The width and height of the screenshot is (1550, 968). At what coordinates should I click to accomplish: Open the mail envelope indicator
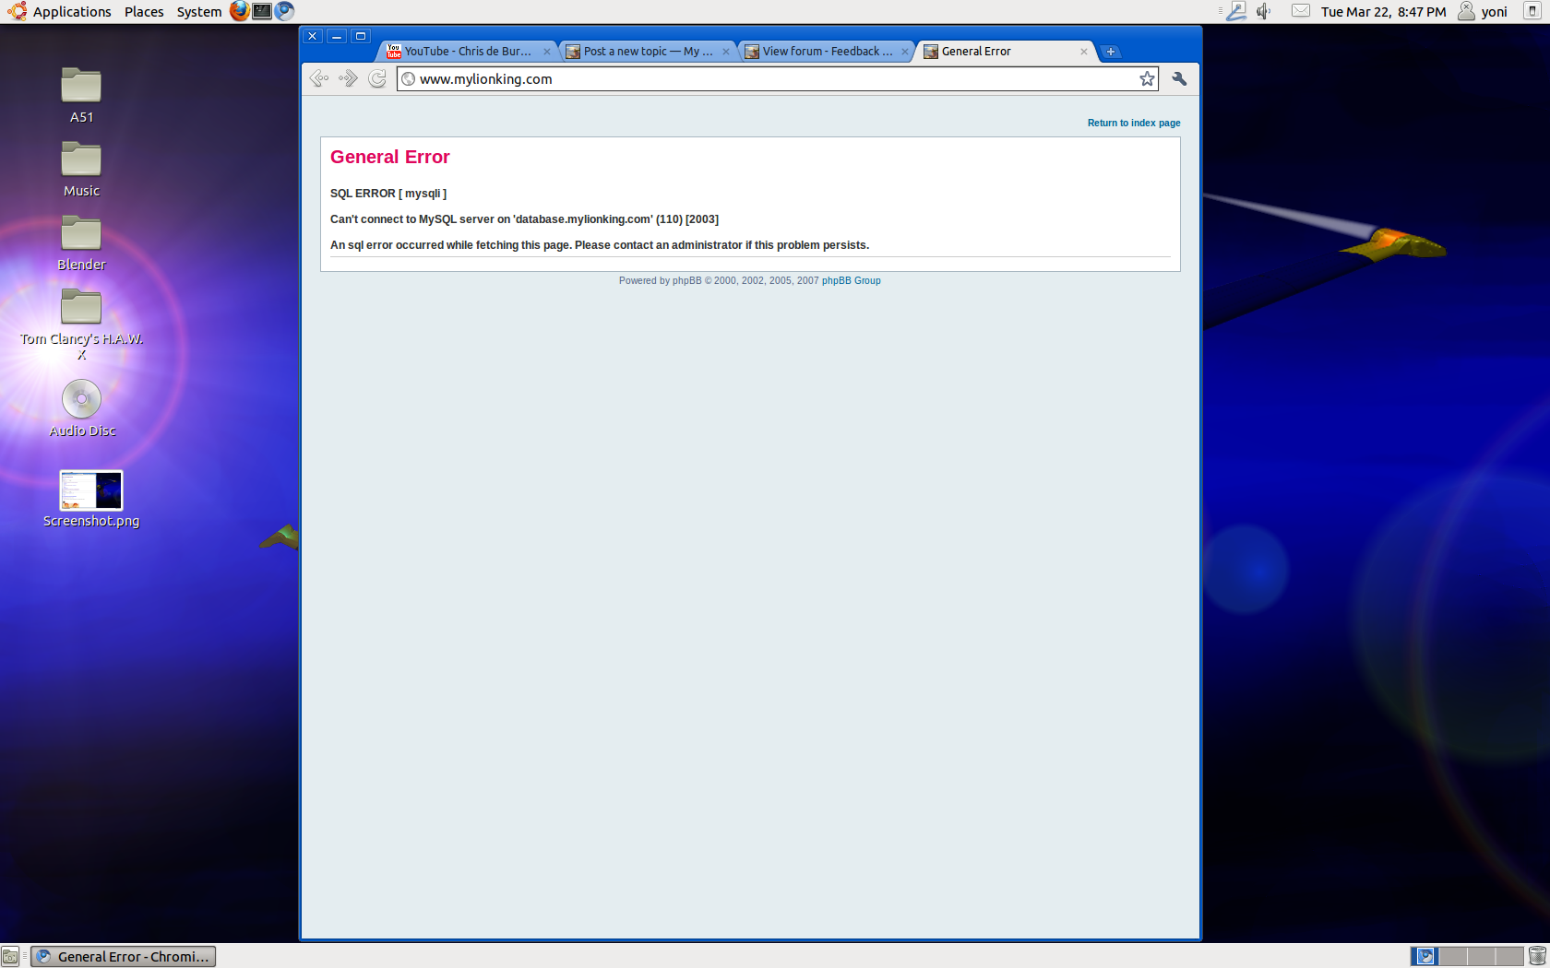click(1301, 11)
